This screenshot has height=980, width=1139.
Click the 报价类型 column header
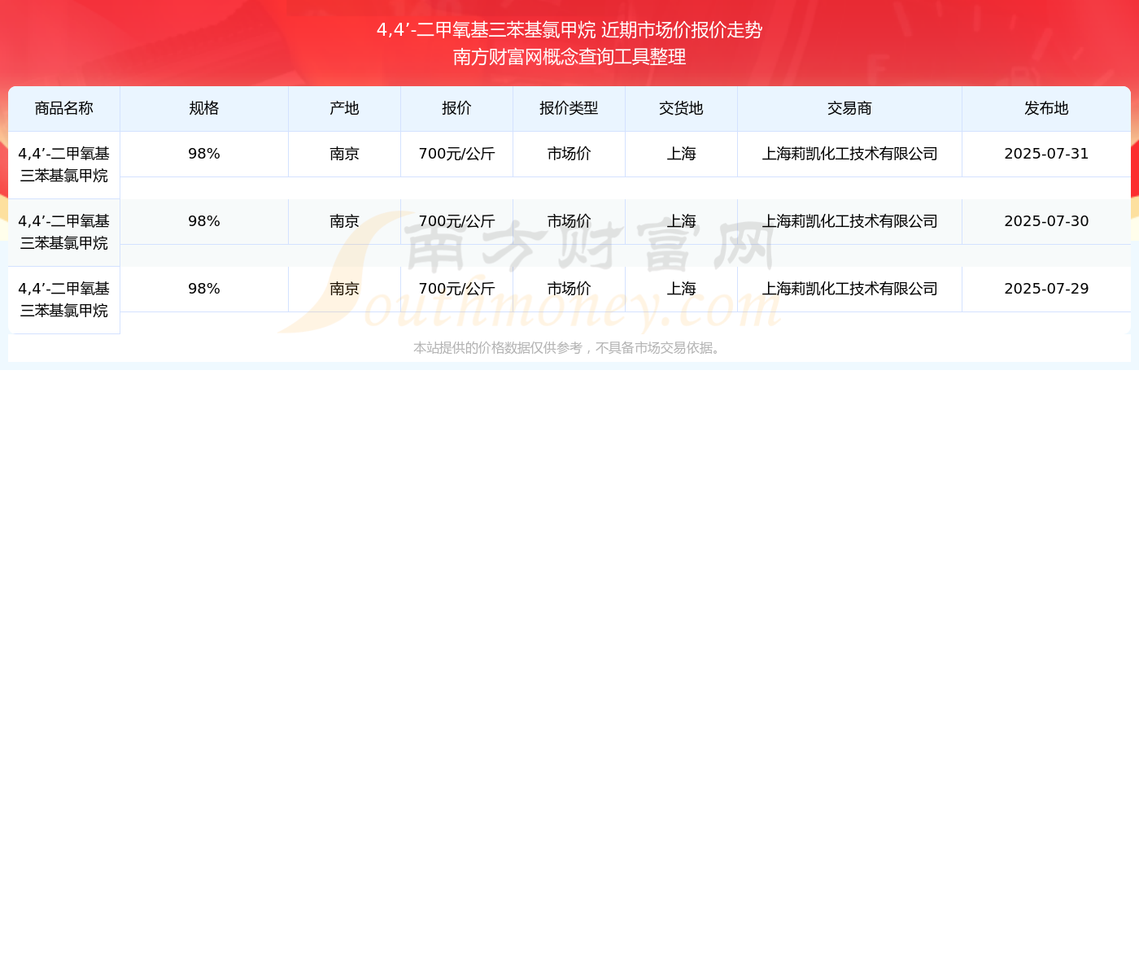pos(569,108)
